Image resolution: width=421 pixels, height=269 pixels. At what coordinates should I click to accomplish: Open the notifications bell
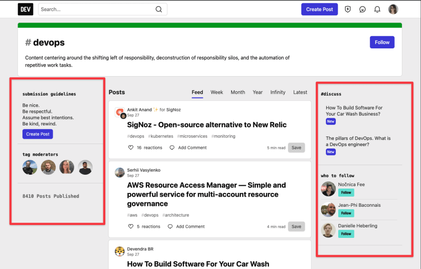point(377,10)
